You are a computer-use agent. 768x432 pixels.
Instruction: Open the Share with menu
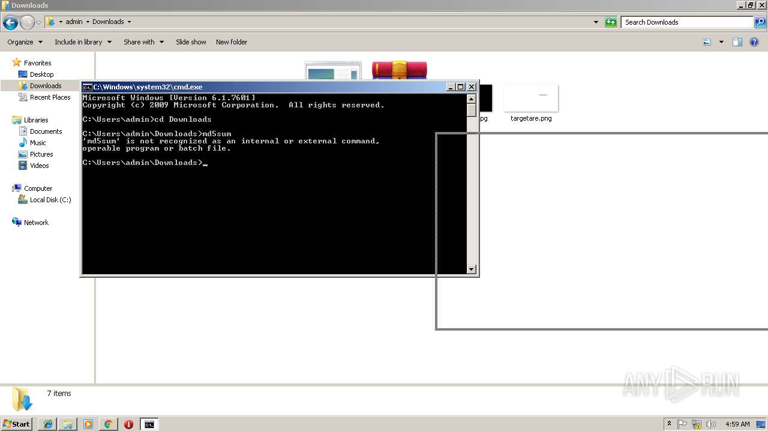[x=143, y=42]
